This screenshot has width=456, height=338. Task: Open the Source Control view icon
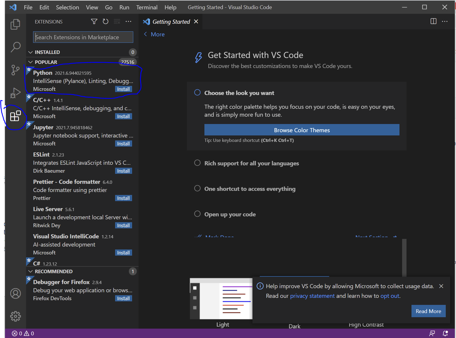15,70
